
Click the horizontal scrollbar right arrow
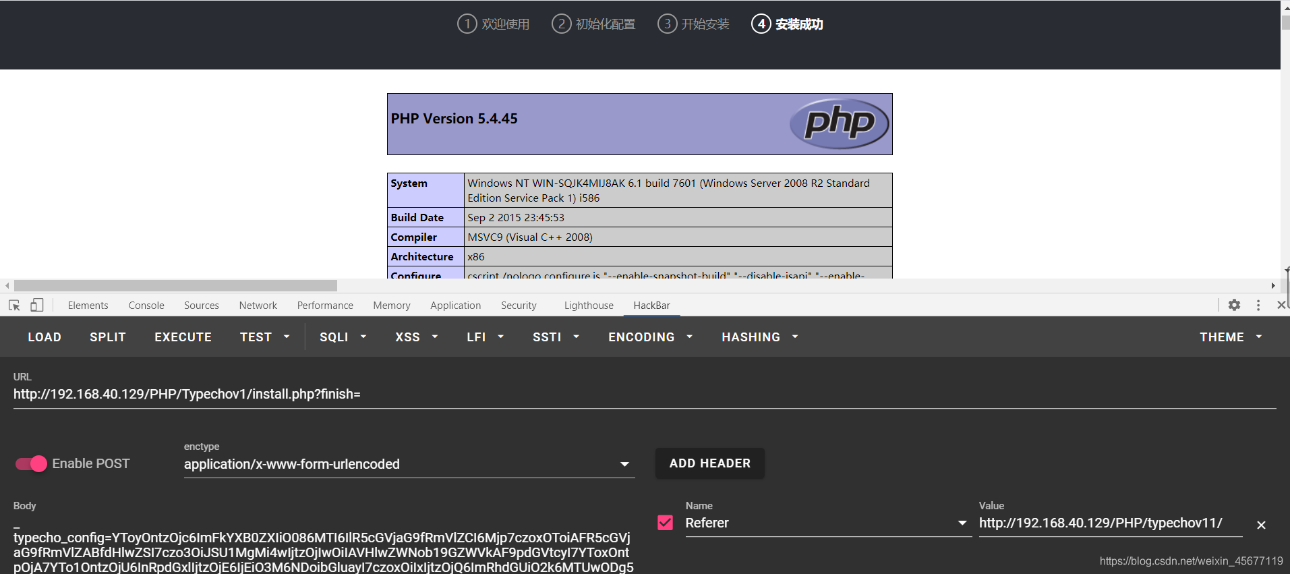[1273, 285]
